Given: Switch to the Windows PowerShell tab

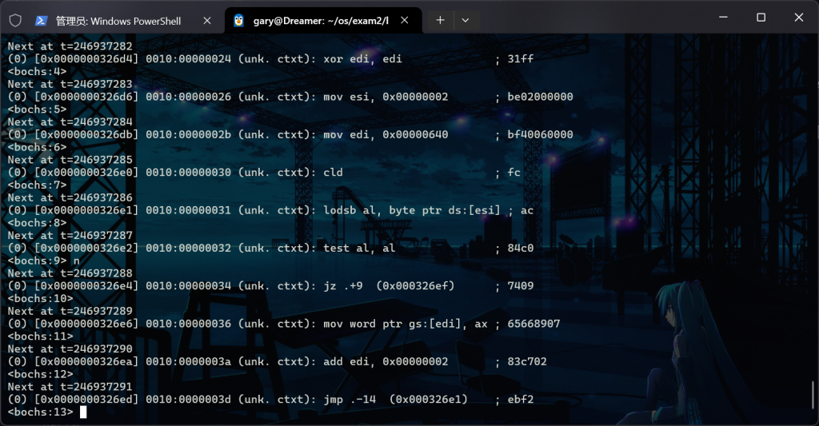Looking at the screenshot, I should (x=118, y=20).
